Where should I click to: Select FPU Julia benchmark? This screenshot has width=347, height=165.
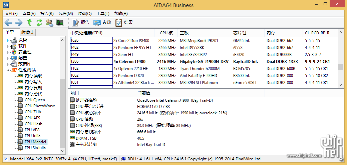tap(32, 136)
